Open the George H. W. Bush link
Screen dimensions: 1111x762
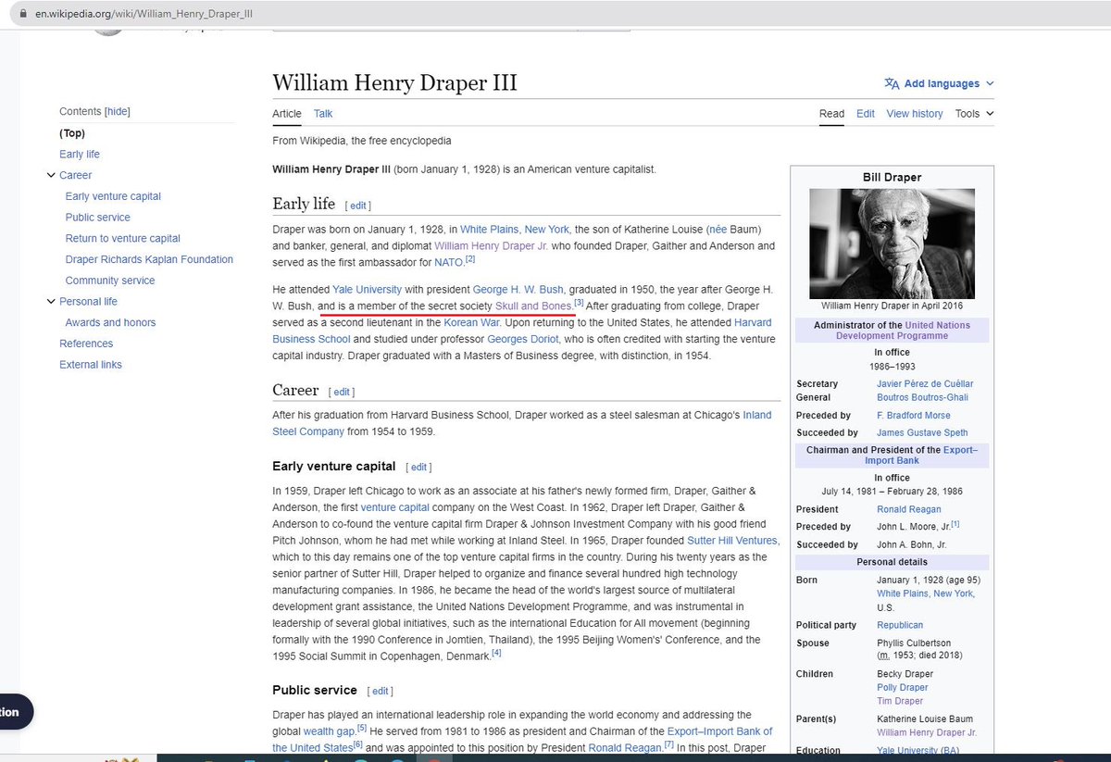tap(518, 290)
